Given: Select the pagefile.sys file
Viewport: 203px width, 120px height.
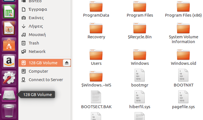Looking at the screenshot, I should click(183, 100).
